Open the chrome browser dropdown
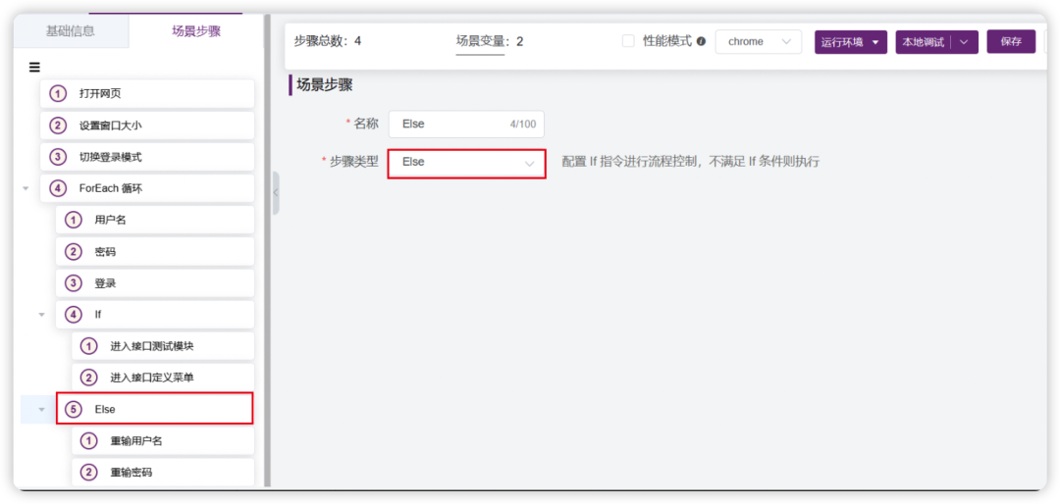 759,42
